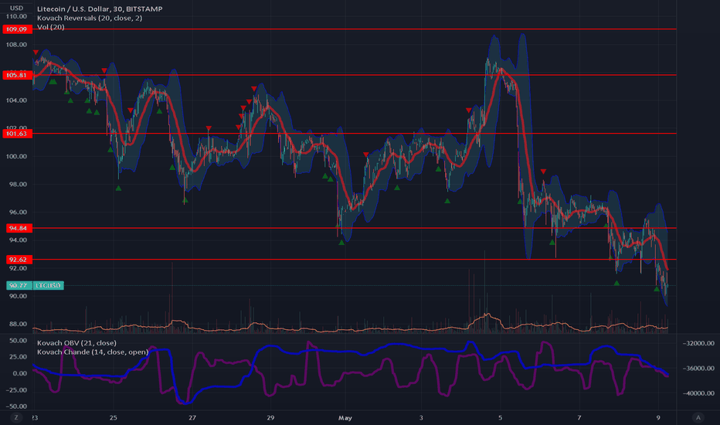Select the 100.00 price axis value

[x=16, y=156]
